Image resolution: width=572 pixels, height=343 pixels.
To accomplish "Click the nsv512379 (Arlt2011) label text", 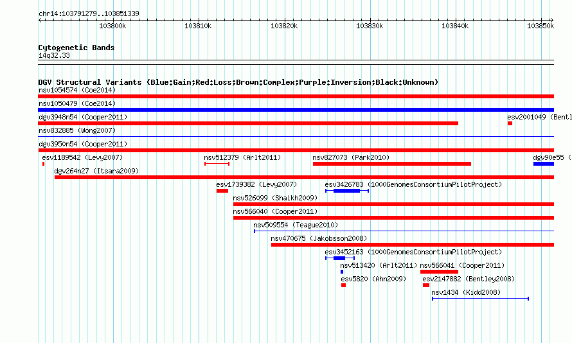I will (x=242, y=157).
